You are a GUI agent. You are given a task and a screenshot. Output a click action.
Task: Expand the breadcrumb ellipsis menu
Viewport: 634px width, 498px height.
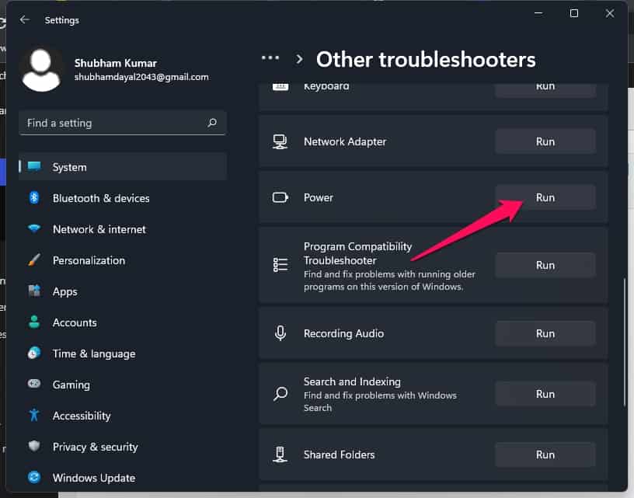click(x=270, y=58)
